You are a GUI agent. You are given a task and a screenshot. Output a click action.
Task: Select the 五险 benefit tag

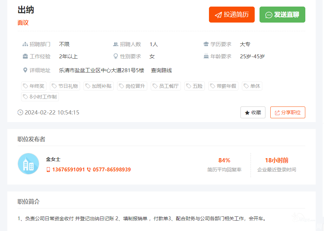tap(194, 86)
